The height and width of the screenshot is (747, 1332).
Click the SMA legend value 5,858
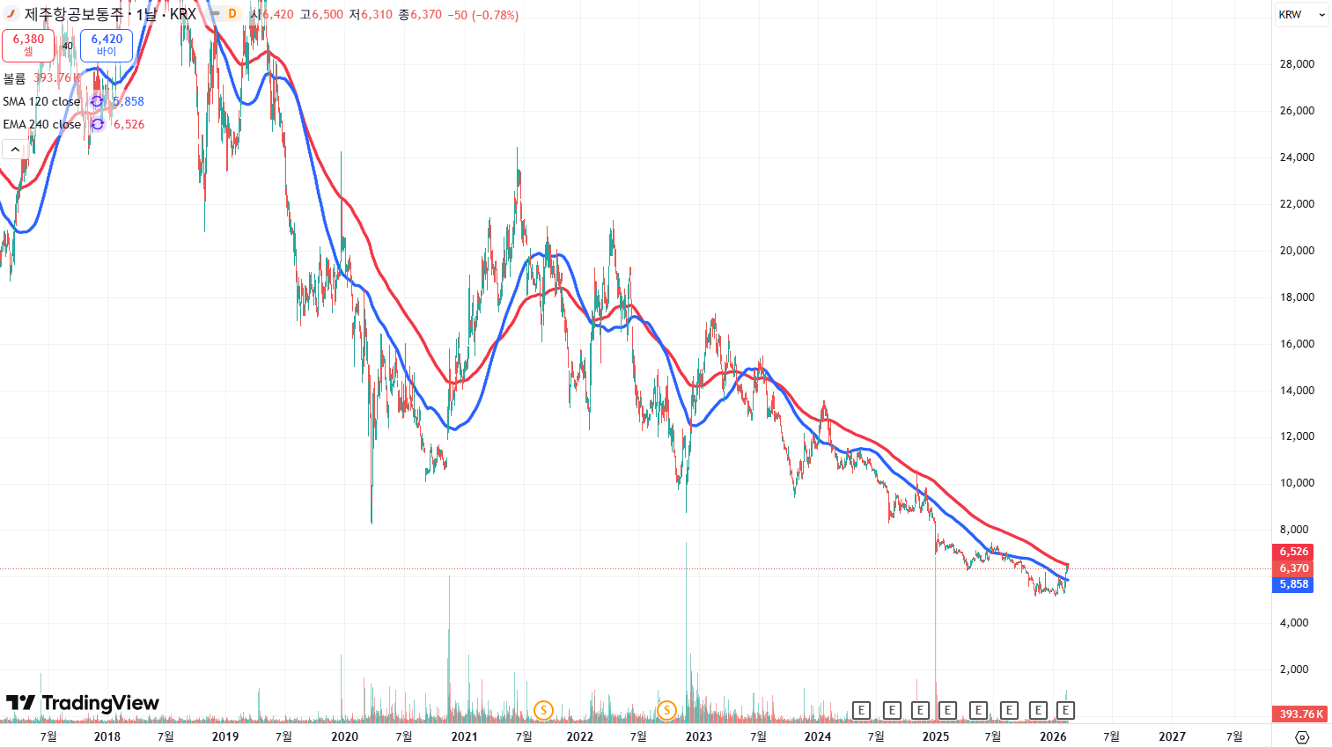click(x=129, y=101)
